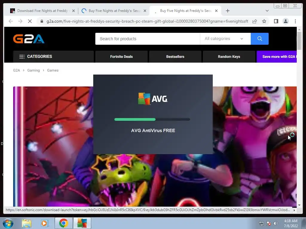Open Action Center flag icon in tray
Image resolution: width=306 pixels, height=229 pixels.
[269, 223]
